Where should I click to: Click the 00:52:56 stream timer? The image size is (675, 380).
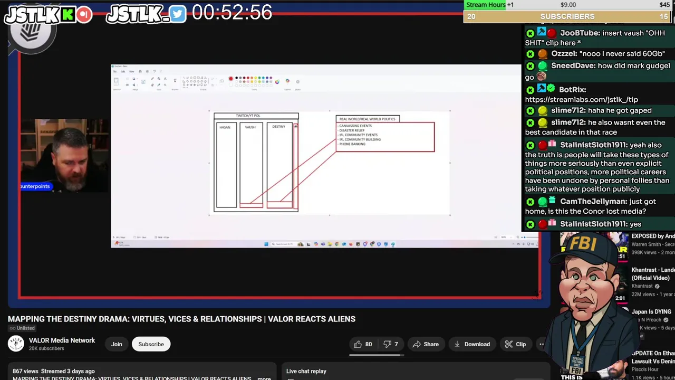pyautogui.click(x=232, y=13)
